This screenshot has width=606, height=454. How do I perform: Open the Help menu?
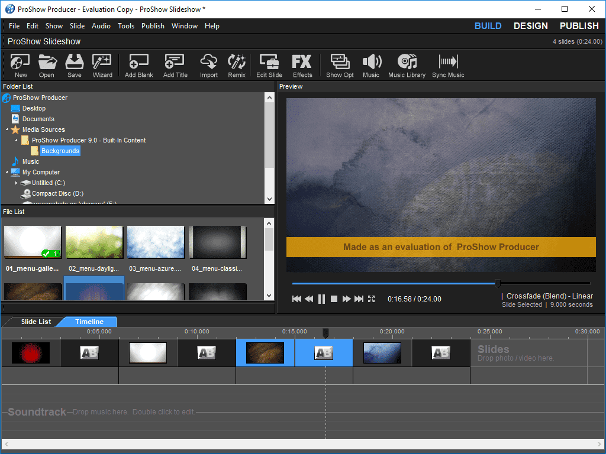coord(212,26)
